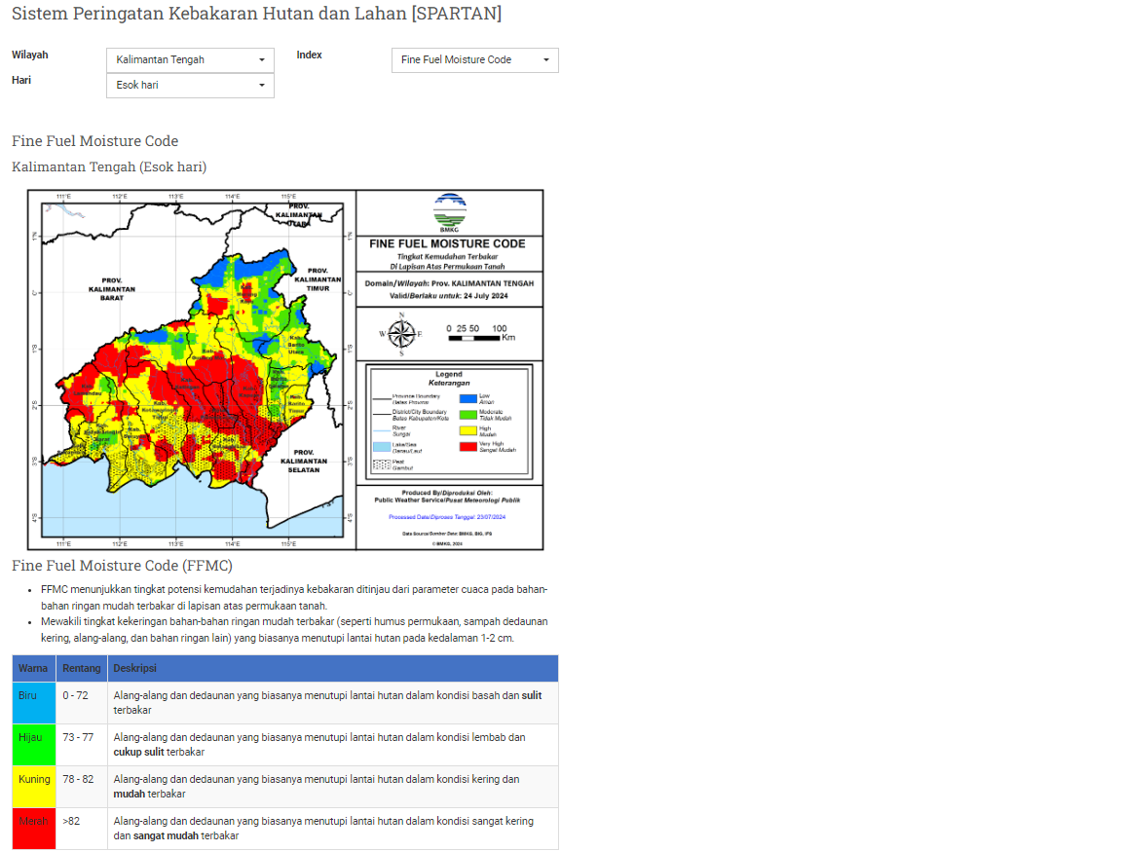Click the Hijau color cell in table
The height and width of the screenshot is (852, 1122).
pyautogui.click(x=34, y=745)
